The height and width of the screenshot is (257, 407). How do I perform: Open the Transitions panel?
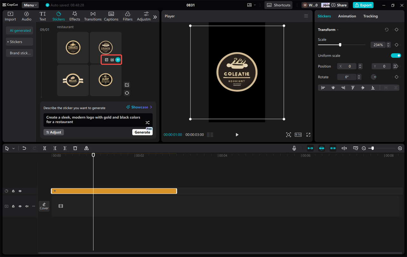click(93, 15)
